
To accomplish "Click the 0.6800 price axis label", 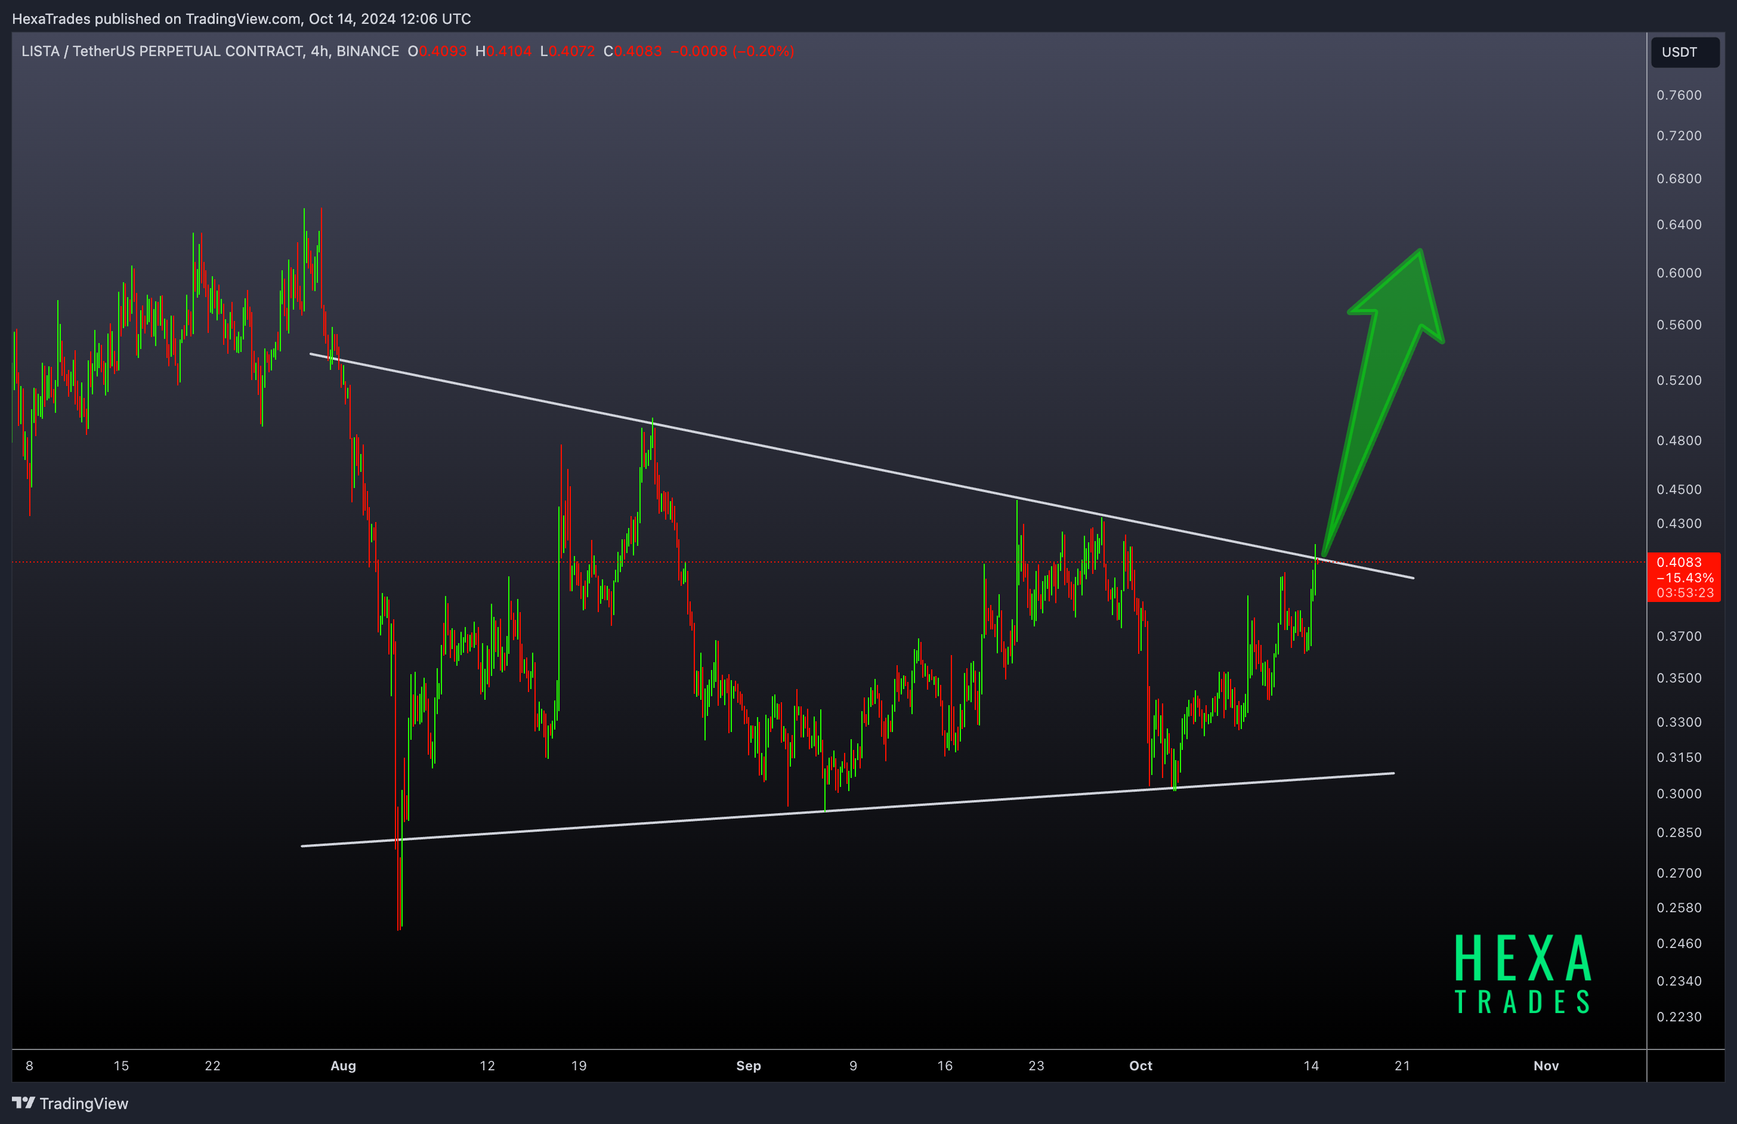I will click(x=1679, y=179).
